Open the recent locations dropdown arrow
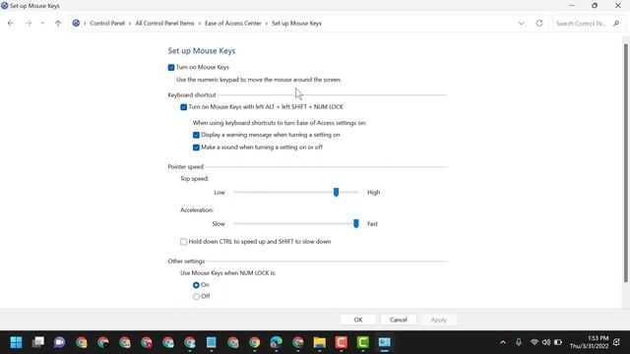Image resolution: width=630 pixels, height=354 pixels. 42,24
